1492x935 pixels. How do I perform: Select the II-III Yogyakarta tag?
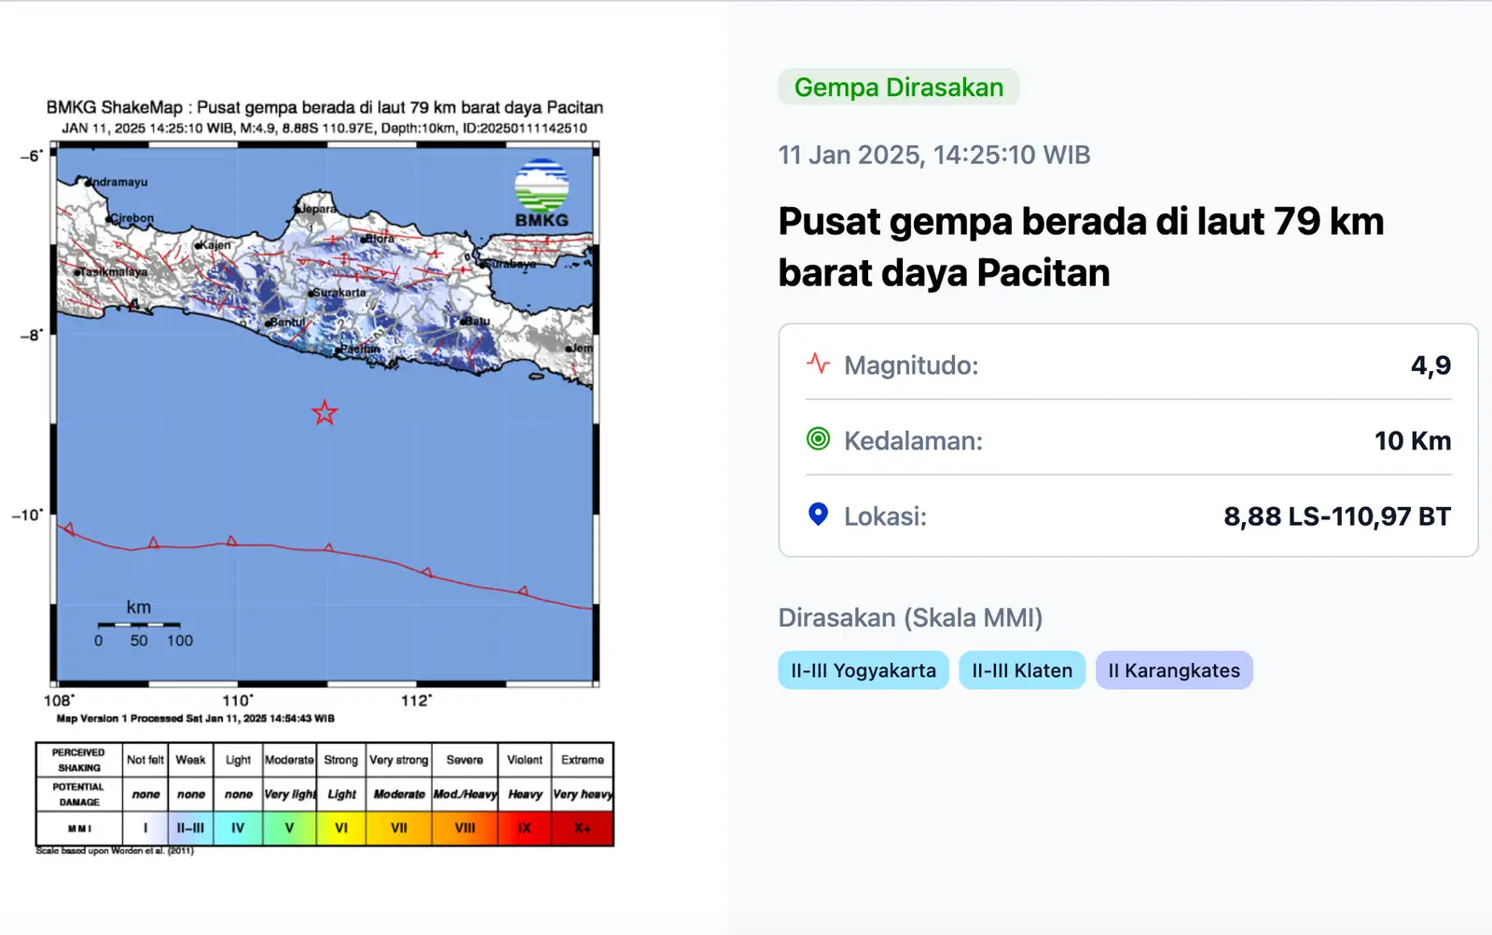(x=863, y=670)
